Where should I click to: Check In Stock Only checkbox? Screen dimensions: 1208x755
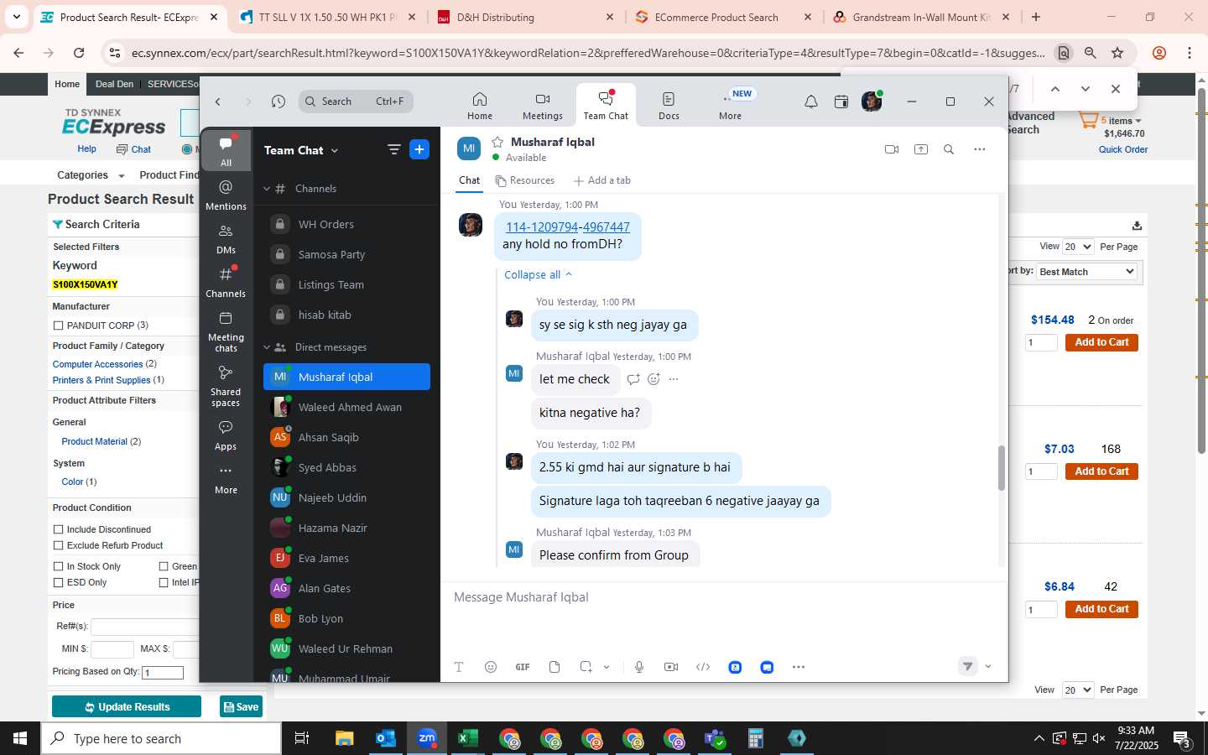click(58, 566)
